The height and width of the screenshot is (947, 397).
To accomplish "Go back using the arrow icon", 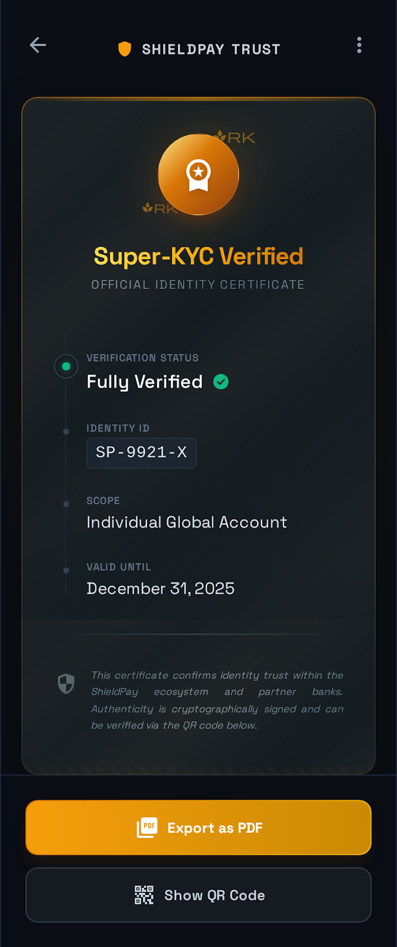I will click(38, 45).
